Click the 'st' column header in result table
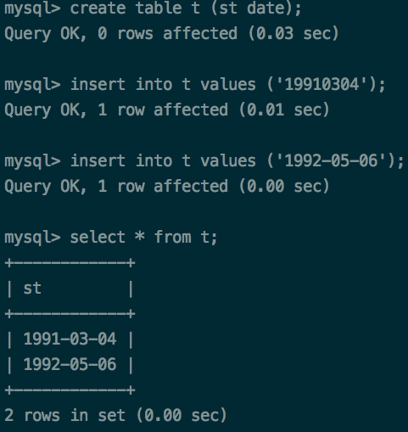 tap(32, 289)
